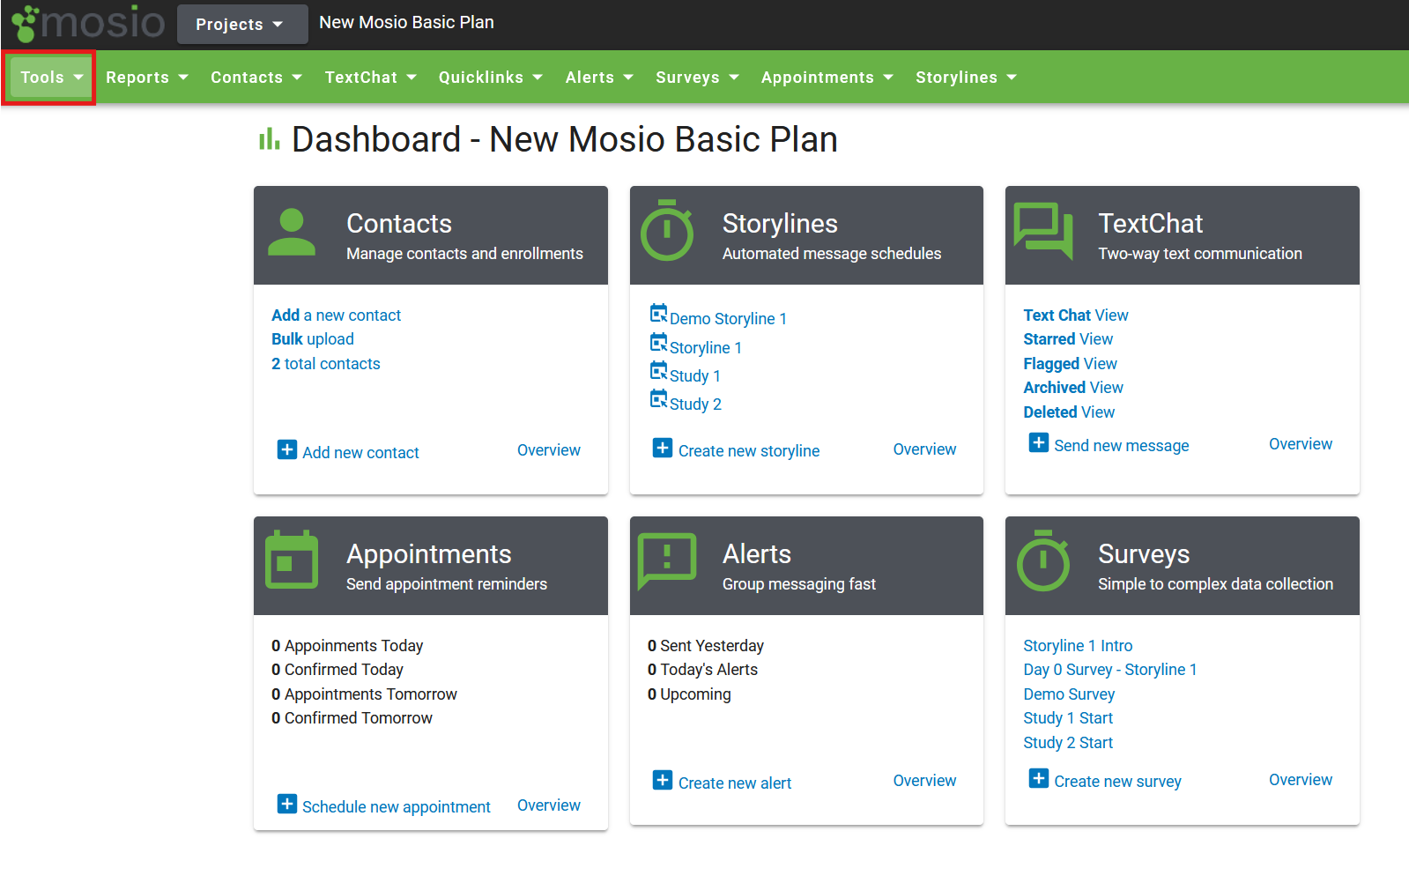
Task: Open Study 2 Start survey
Action: tap(1068, 743)
